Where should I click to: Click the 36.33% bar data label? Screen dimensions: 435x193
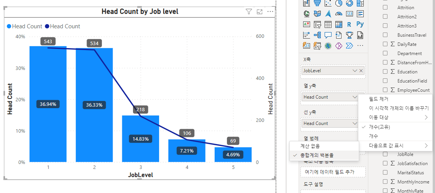click(94, 105)
